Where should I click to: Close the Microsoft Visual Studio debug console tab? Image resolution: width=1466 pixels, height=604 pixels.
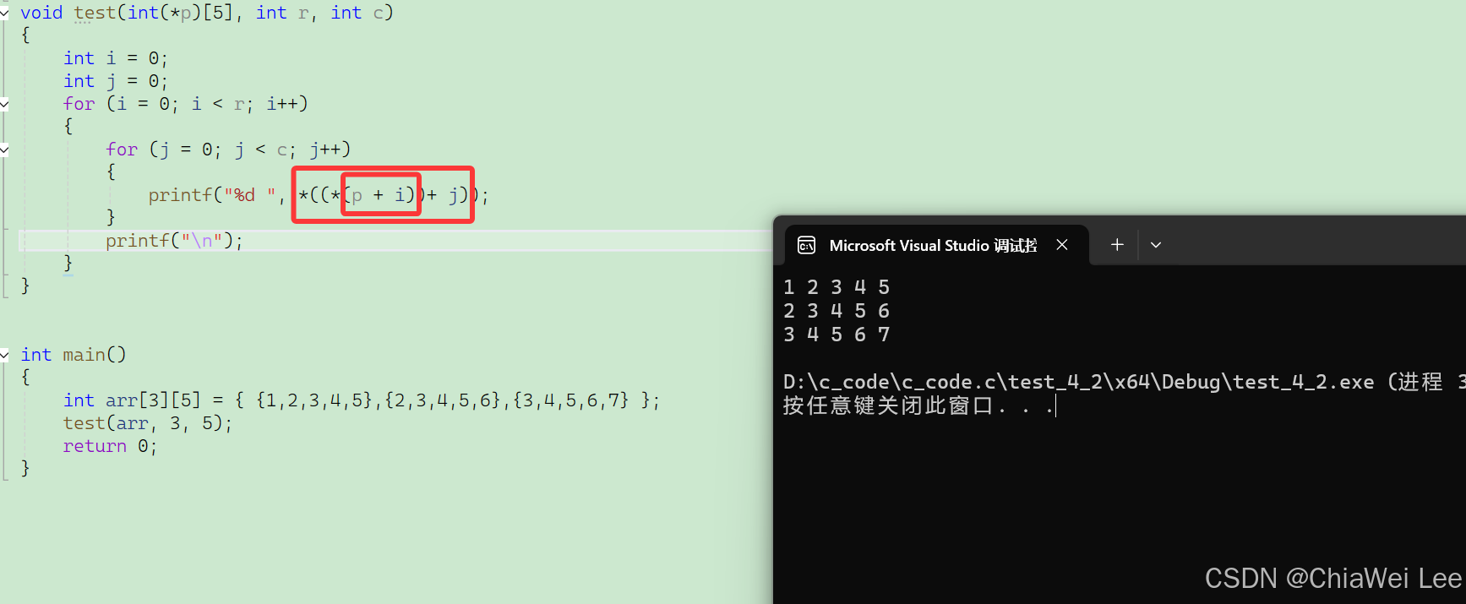coord(1062,245)
